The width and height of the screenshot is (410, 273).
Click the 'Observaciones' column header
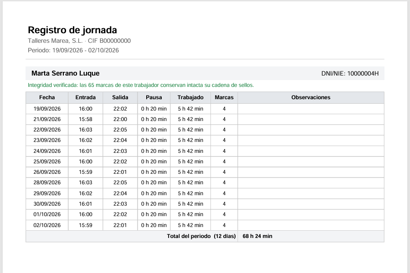point(311,97)
